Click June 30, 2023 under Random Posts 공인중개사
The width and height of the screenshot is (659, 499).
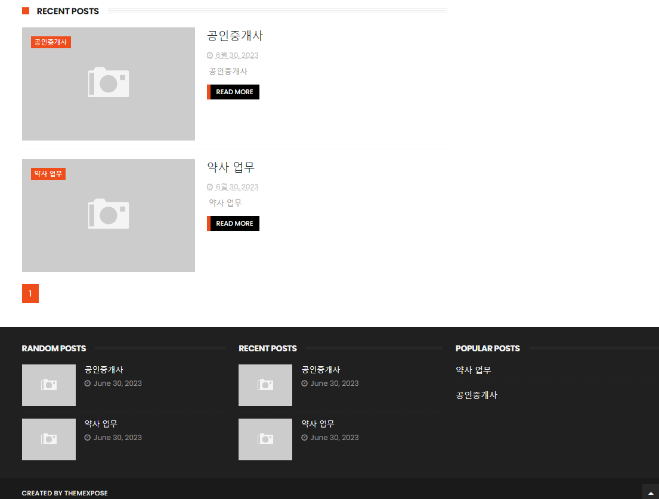[117, 383]
